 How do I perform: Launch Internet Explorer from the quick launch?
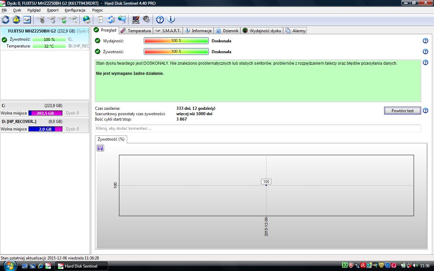[x=40, y=266]
